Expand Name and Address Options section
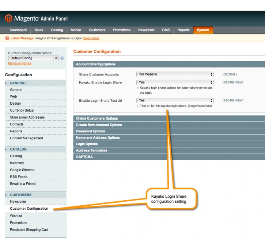 (x=169, y=138)
